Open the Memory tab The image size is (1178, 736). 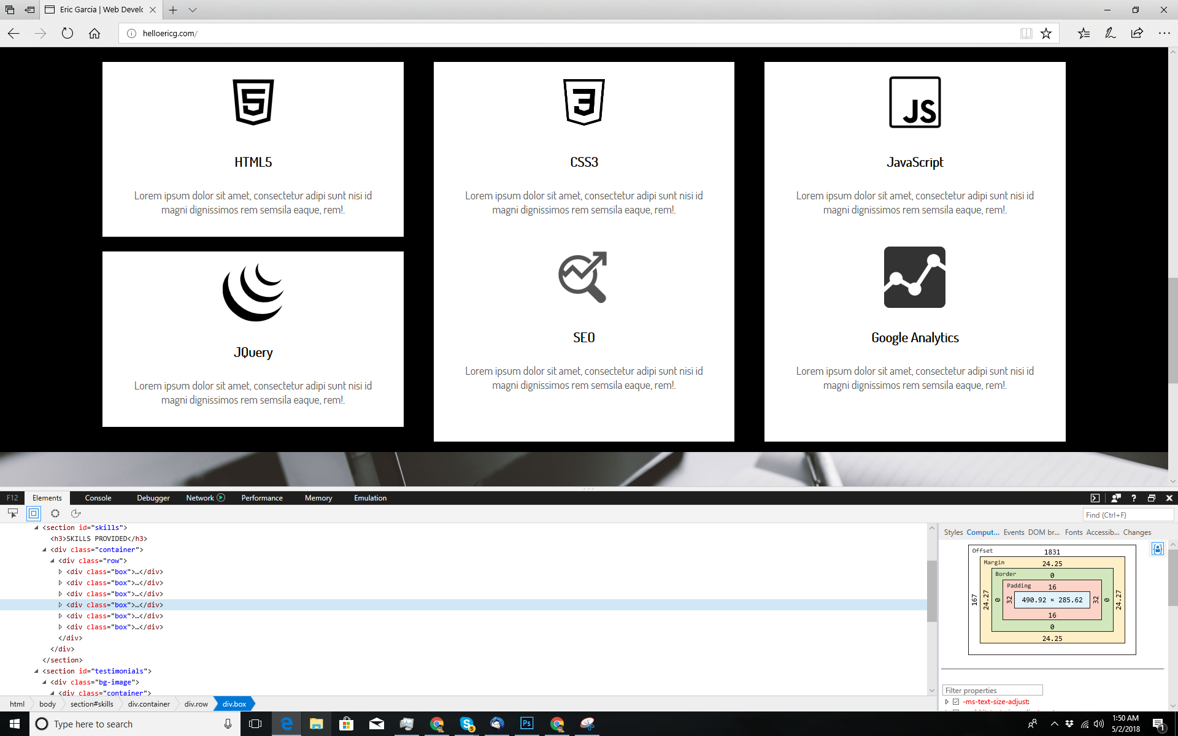318,498
